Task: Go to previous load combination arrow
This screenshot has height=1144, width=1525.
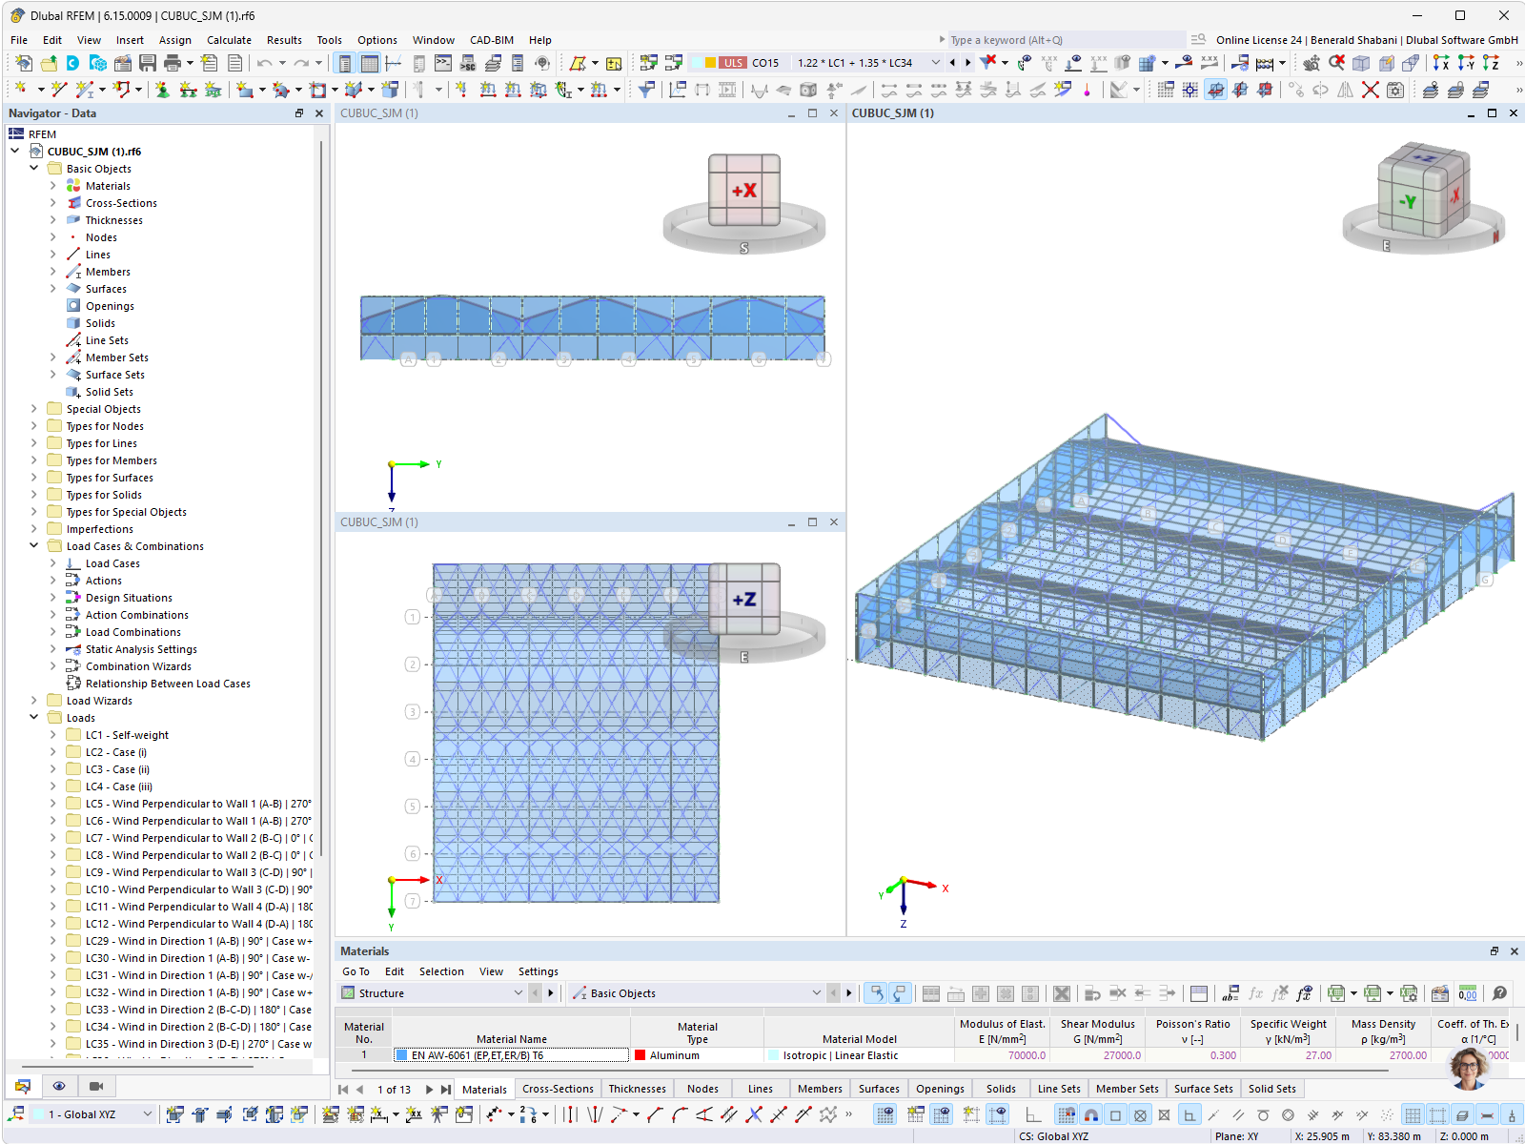Action: coord(952,63)
